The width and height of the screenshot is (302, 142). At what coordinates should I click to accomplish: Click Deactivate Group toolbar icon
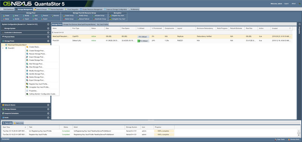coord(94,19)
